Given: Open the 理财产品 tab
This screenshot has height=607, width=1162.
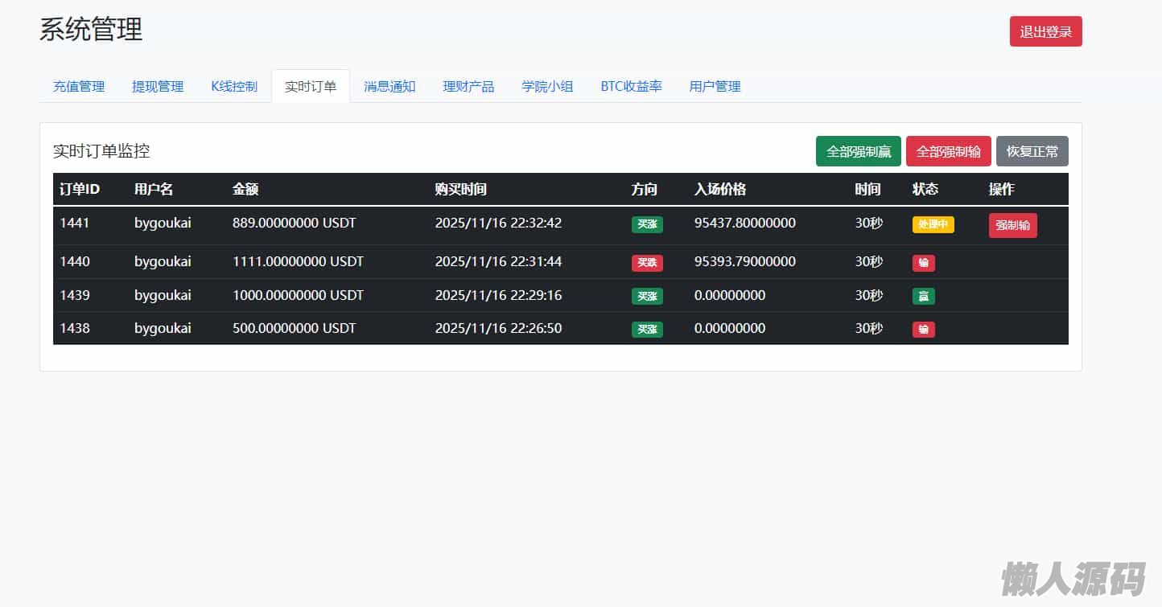Looking at the screenshot, I should [468, 87].
